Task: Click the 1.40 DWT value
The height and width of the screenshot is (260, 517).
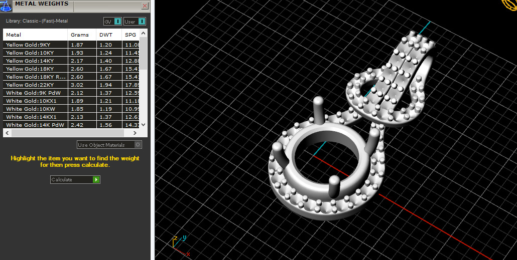Action: pyautogui.click(x=105, y=61)
